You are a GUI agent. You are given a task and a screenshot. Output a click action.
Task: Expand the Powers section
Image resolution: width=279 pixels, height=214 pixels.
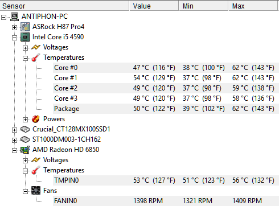tap(25, 120)
